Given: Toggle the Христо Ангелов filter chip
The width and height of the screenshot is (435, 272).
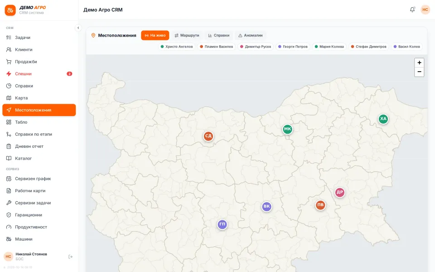Looking at the screenshot, I should [177, 47].
